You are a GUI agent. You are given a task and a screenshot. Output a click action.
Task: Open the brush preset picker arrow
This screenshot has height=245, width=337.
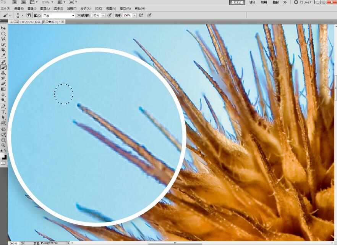coord(23,16)
